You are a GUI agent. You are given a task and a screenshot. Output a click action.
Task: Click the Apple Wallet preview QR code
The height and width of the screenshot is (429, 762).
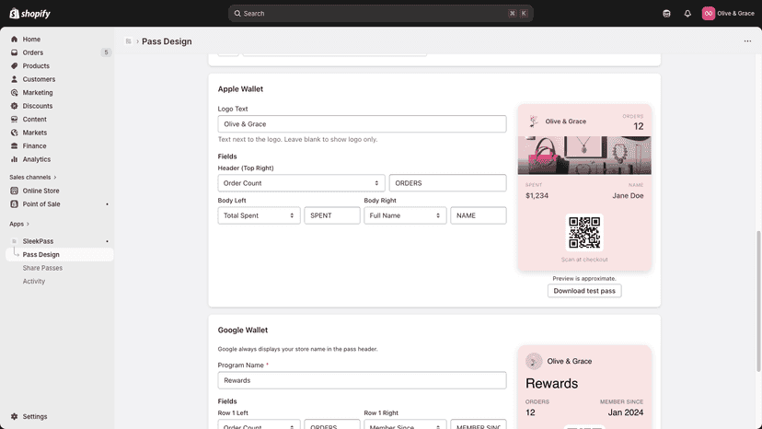584,233
